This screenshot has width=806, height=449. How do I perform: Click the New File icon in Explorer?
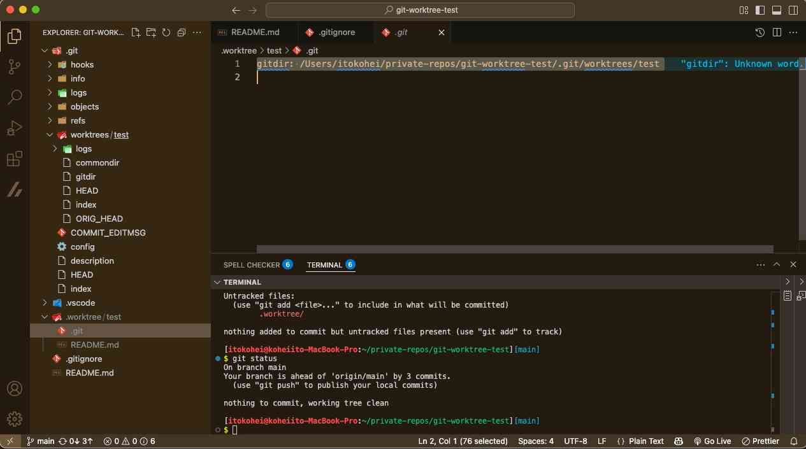click(136, 32)
